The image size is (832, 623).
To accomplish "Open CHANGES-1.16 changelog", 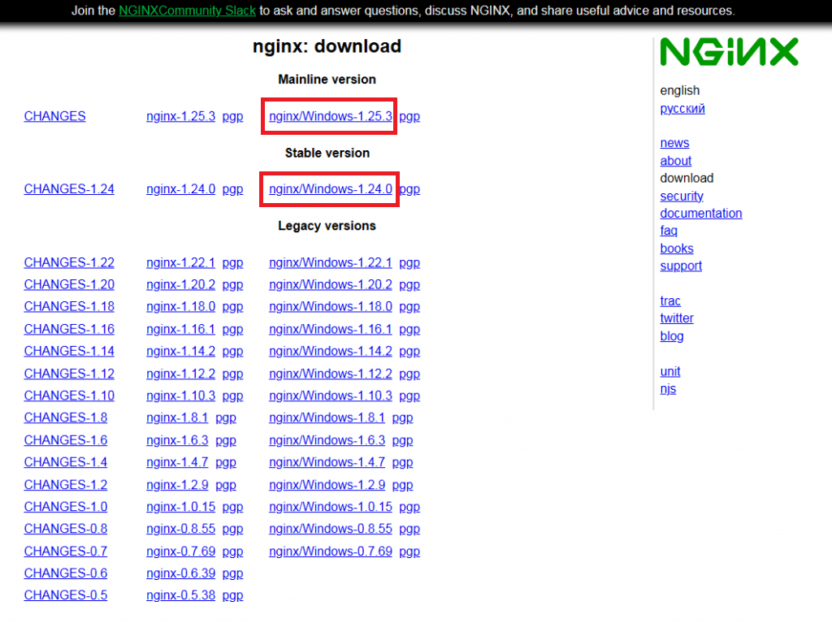I will tap(69, 329).
